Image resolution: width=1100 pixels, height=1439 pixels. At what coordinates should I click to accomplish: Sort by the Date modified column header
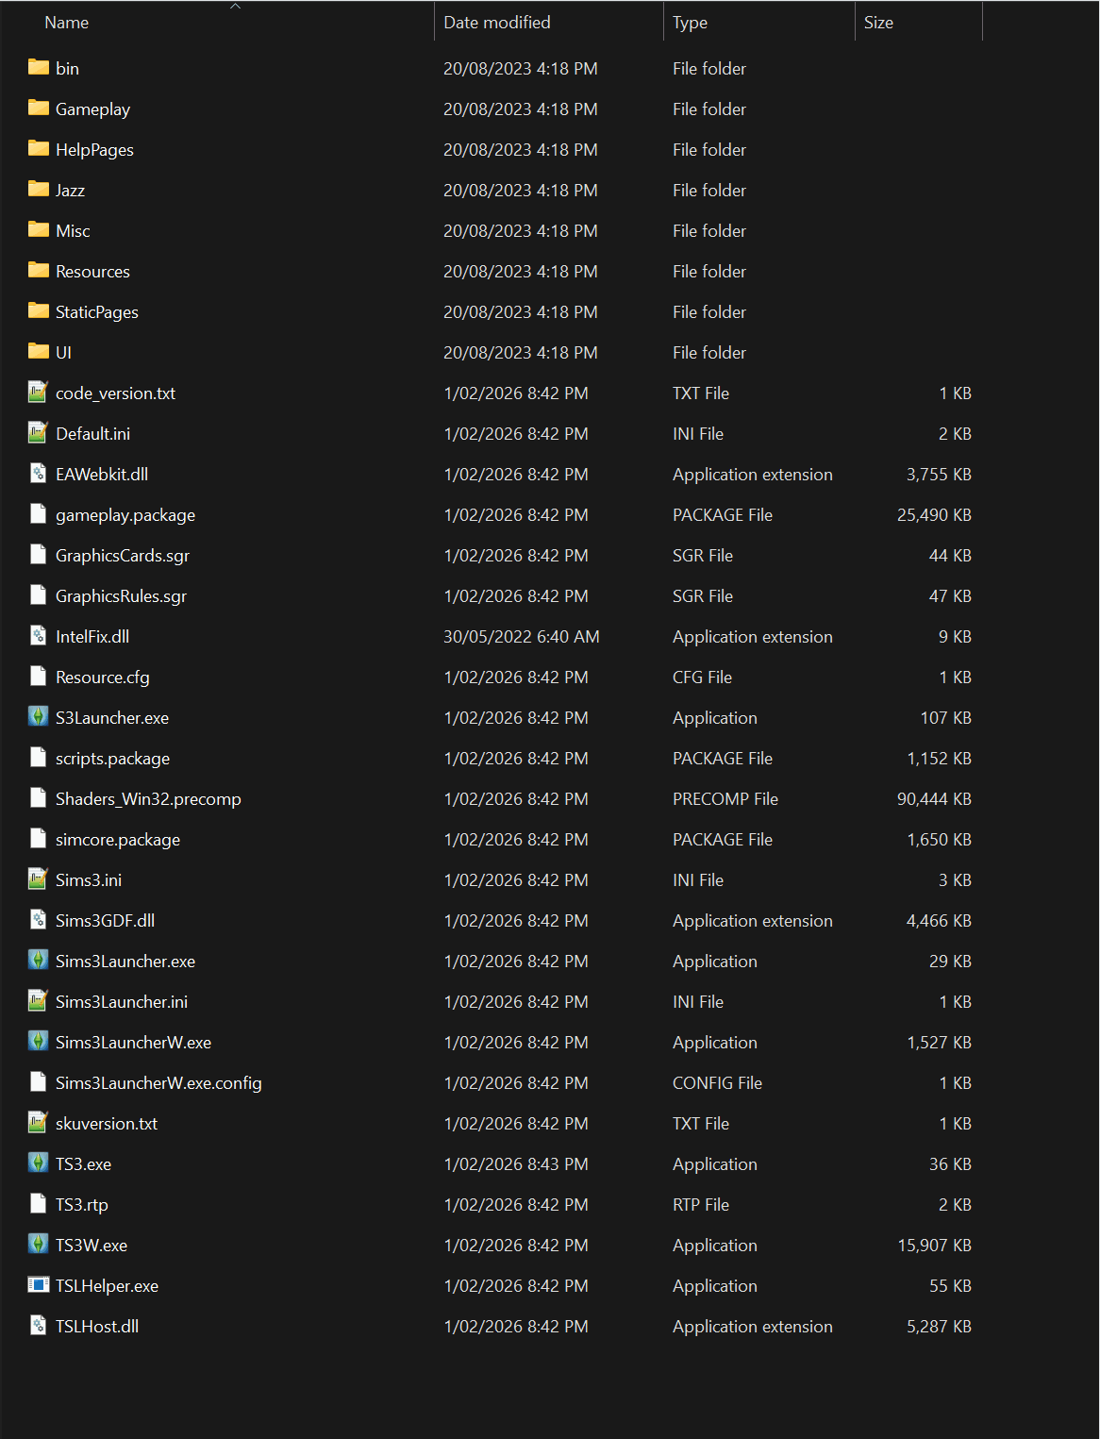click(497, 22)
